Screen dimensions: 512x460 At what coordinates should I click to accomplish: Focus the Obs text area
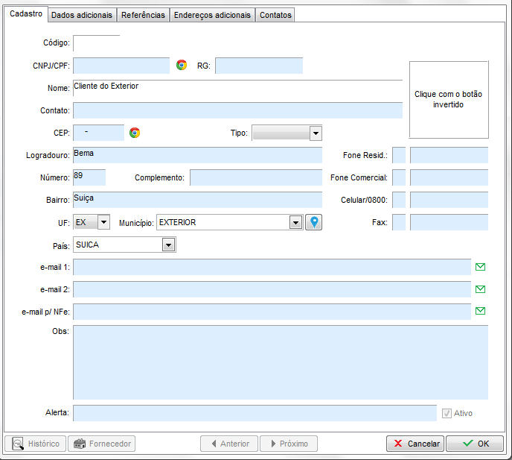click(280, 362)
